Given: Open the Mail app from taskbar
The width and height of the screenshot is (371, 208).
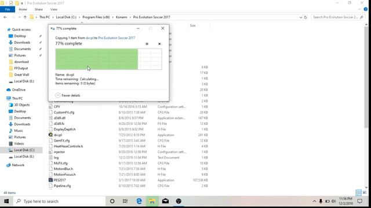Looking at the screenshot, I should tap(165, 201).
